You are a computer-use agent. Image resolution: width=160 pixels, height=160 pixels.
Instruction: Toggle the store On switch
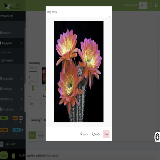13,156
